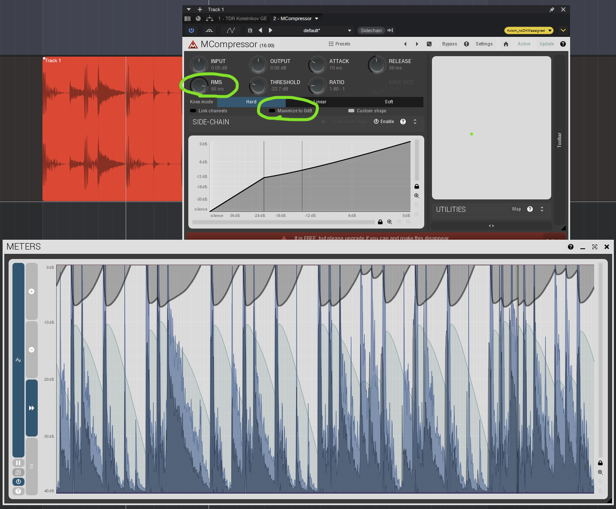The image size is (616, 509).
Task: Click the plugin columns view icon
Action: pyautogui.click(x=187, y=18)
